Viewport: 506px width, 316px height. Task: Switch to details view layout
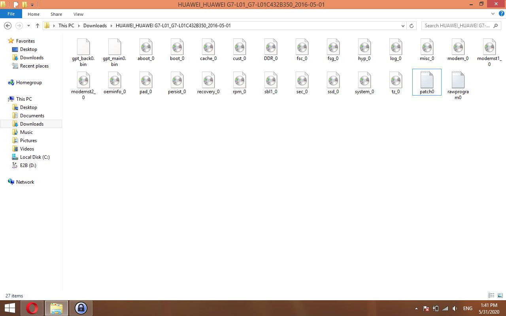pyautogui.click(x=491, y=295)
